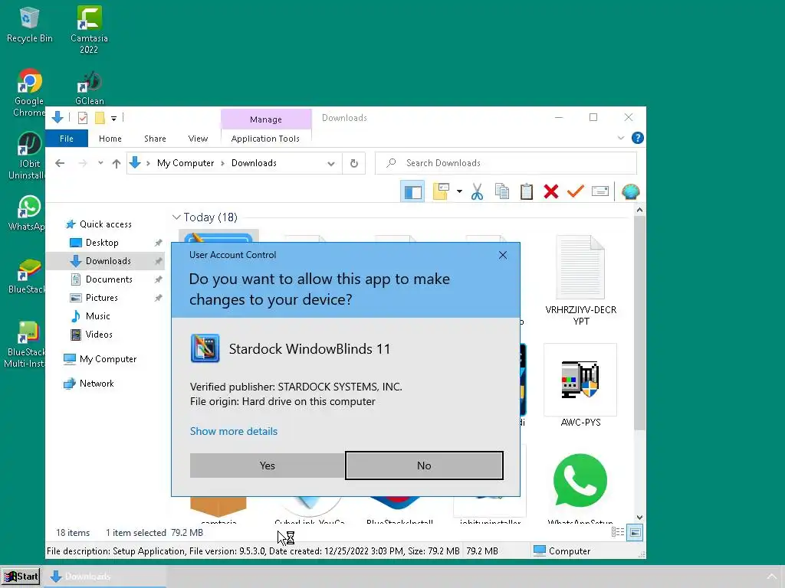
Task: Open Google Chrome desktop shortcut
Action: [x=28, y=93]
